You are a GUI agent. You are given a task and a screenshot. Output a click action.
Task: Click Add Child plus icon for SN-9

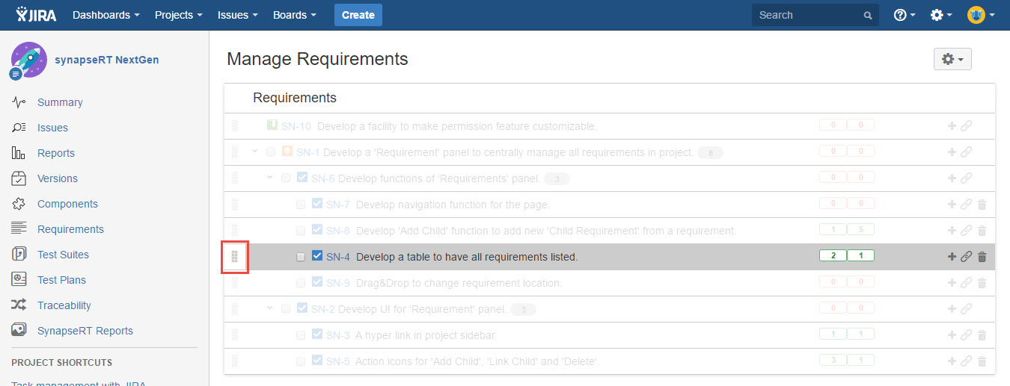coord(952,283)
